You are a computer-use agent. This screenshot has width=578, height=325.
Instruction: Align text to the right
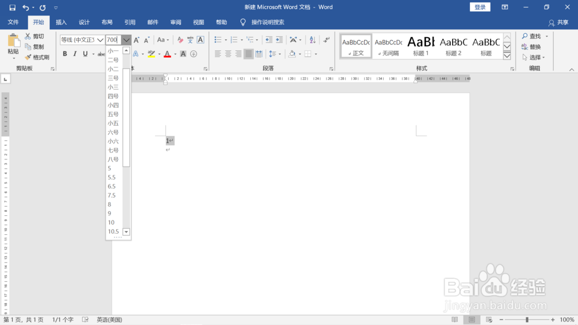(x=239, y=54)
